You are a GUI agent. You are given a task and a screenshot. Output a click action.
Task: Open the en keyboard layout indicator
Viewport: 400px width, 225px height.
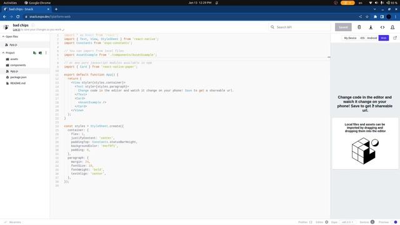click(x=361, y=2)
